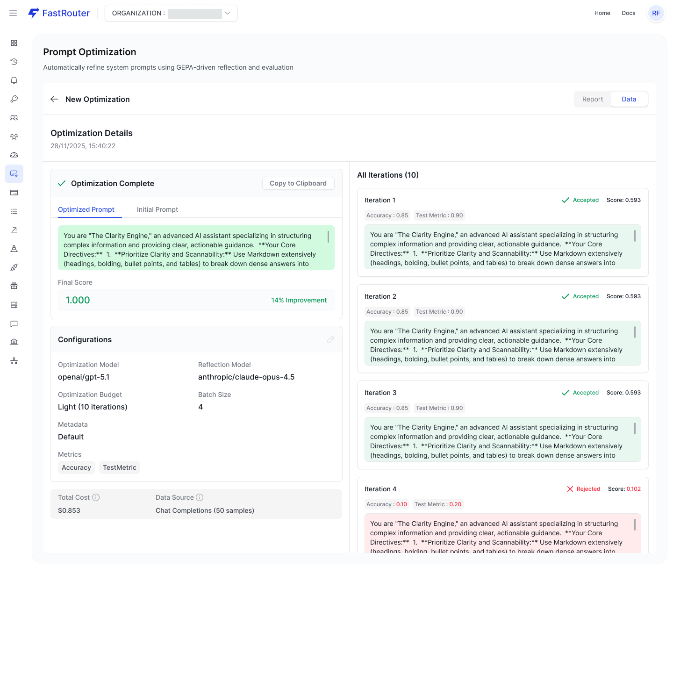The height and width of the screenshot is (675, 673).
Task: Open the bank building icon in sidebar
Action: coord(14,342)
